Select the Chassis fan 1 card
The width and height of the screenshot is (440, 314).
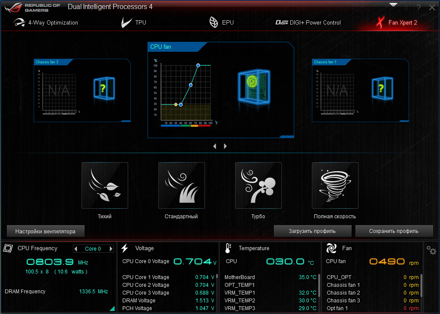[x=360, y=90]
